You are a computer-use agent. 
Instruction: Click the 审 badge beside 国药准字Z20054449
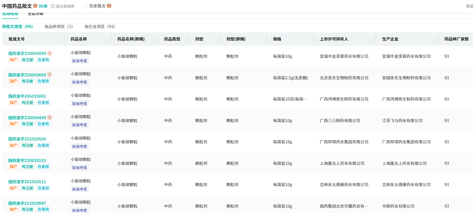(50, 118)
